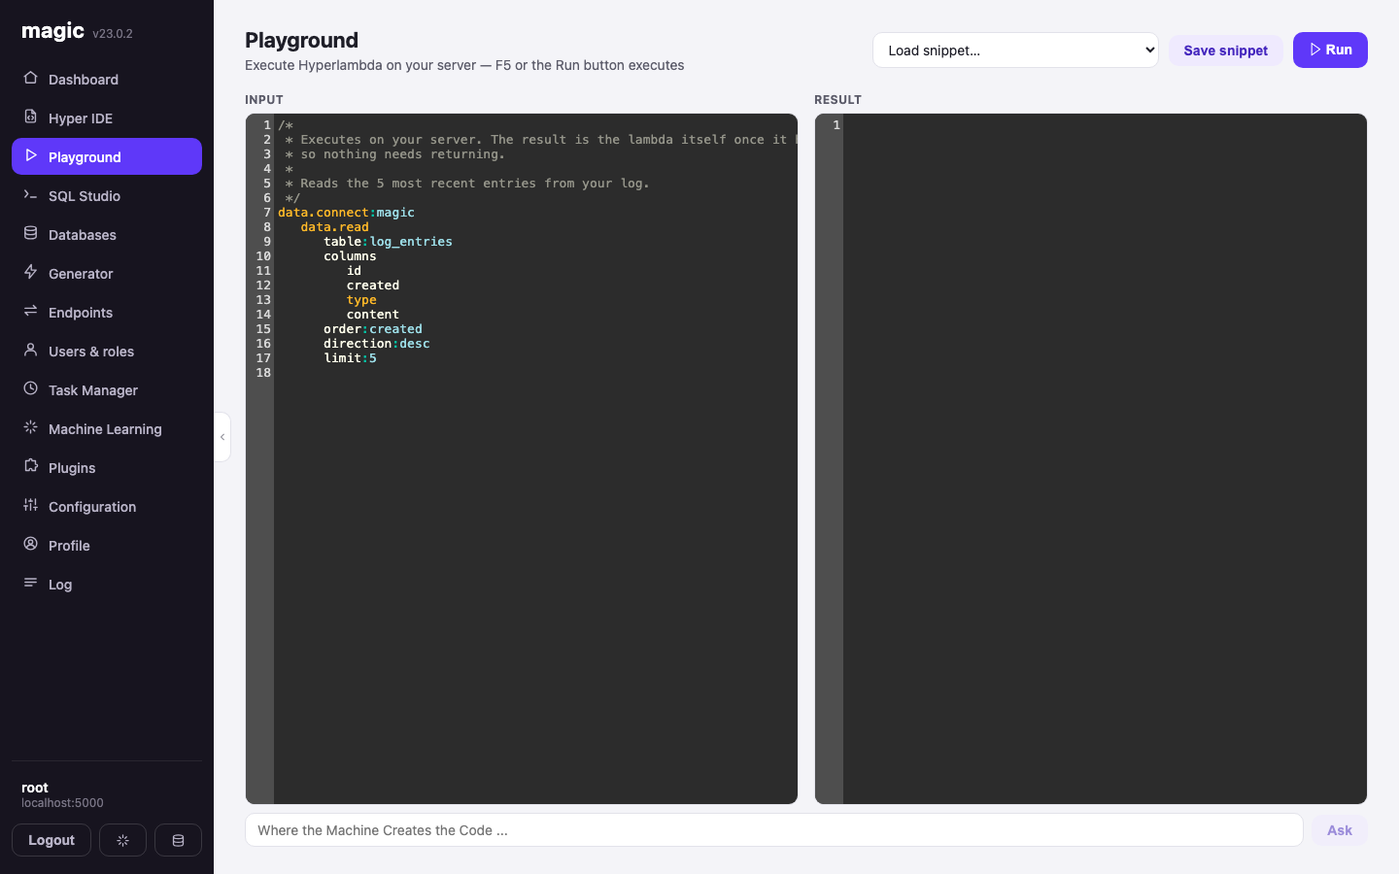
Task: Open the Plugins page
Action: pyautogui.click(x=107, y=467)
